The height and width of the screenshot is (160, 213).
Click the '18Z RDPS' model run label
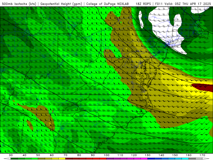[143, 4]
